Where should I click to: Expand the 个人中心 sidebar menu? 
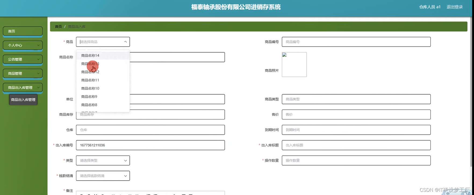[23, 45]
